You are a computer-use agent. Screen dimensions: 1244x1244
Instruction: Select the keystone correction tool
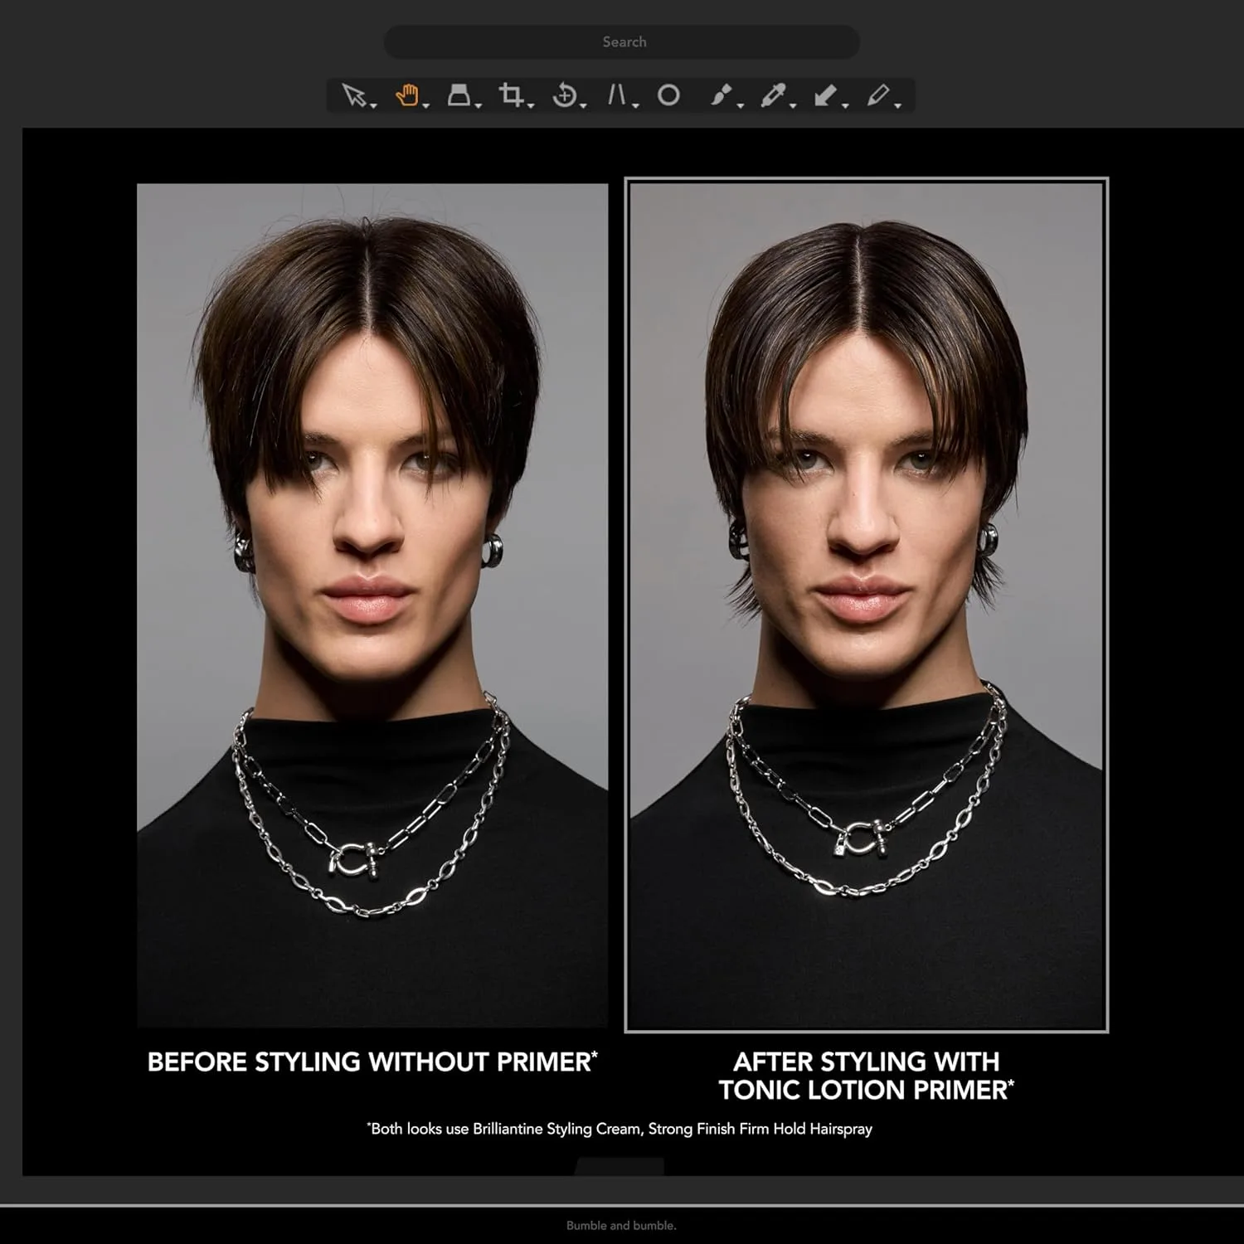point(616,95)
